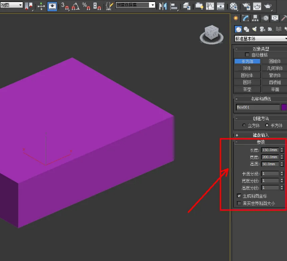This screenshot has width=287, height=261.
Task: Collapse the 对象类型 rollout
Action: click(x=261, y=49)
